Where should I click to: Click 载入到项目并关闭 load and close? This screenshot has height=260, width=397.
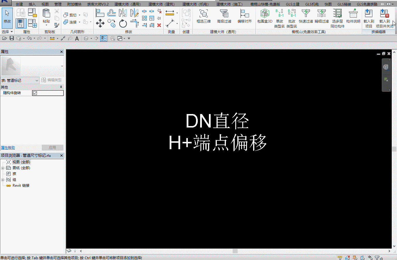(x=384, y=18)
